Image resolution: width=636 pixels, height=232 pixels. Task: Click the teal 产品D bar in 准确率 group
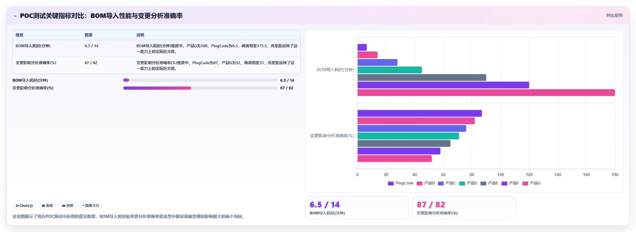pos(408,136)
